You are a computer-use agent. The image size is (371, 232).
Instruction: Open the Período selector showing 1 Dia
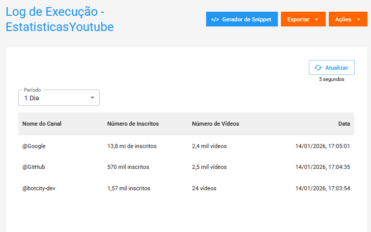59,98
